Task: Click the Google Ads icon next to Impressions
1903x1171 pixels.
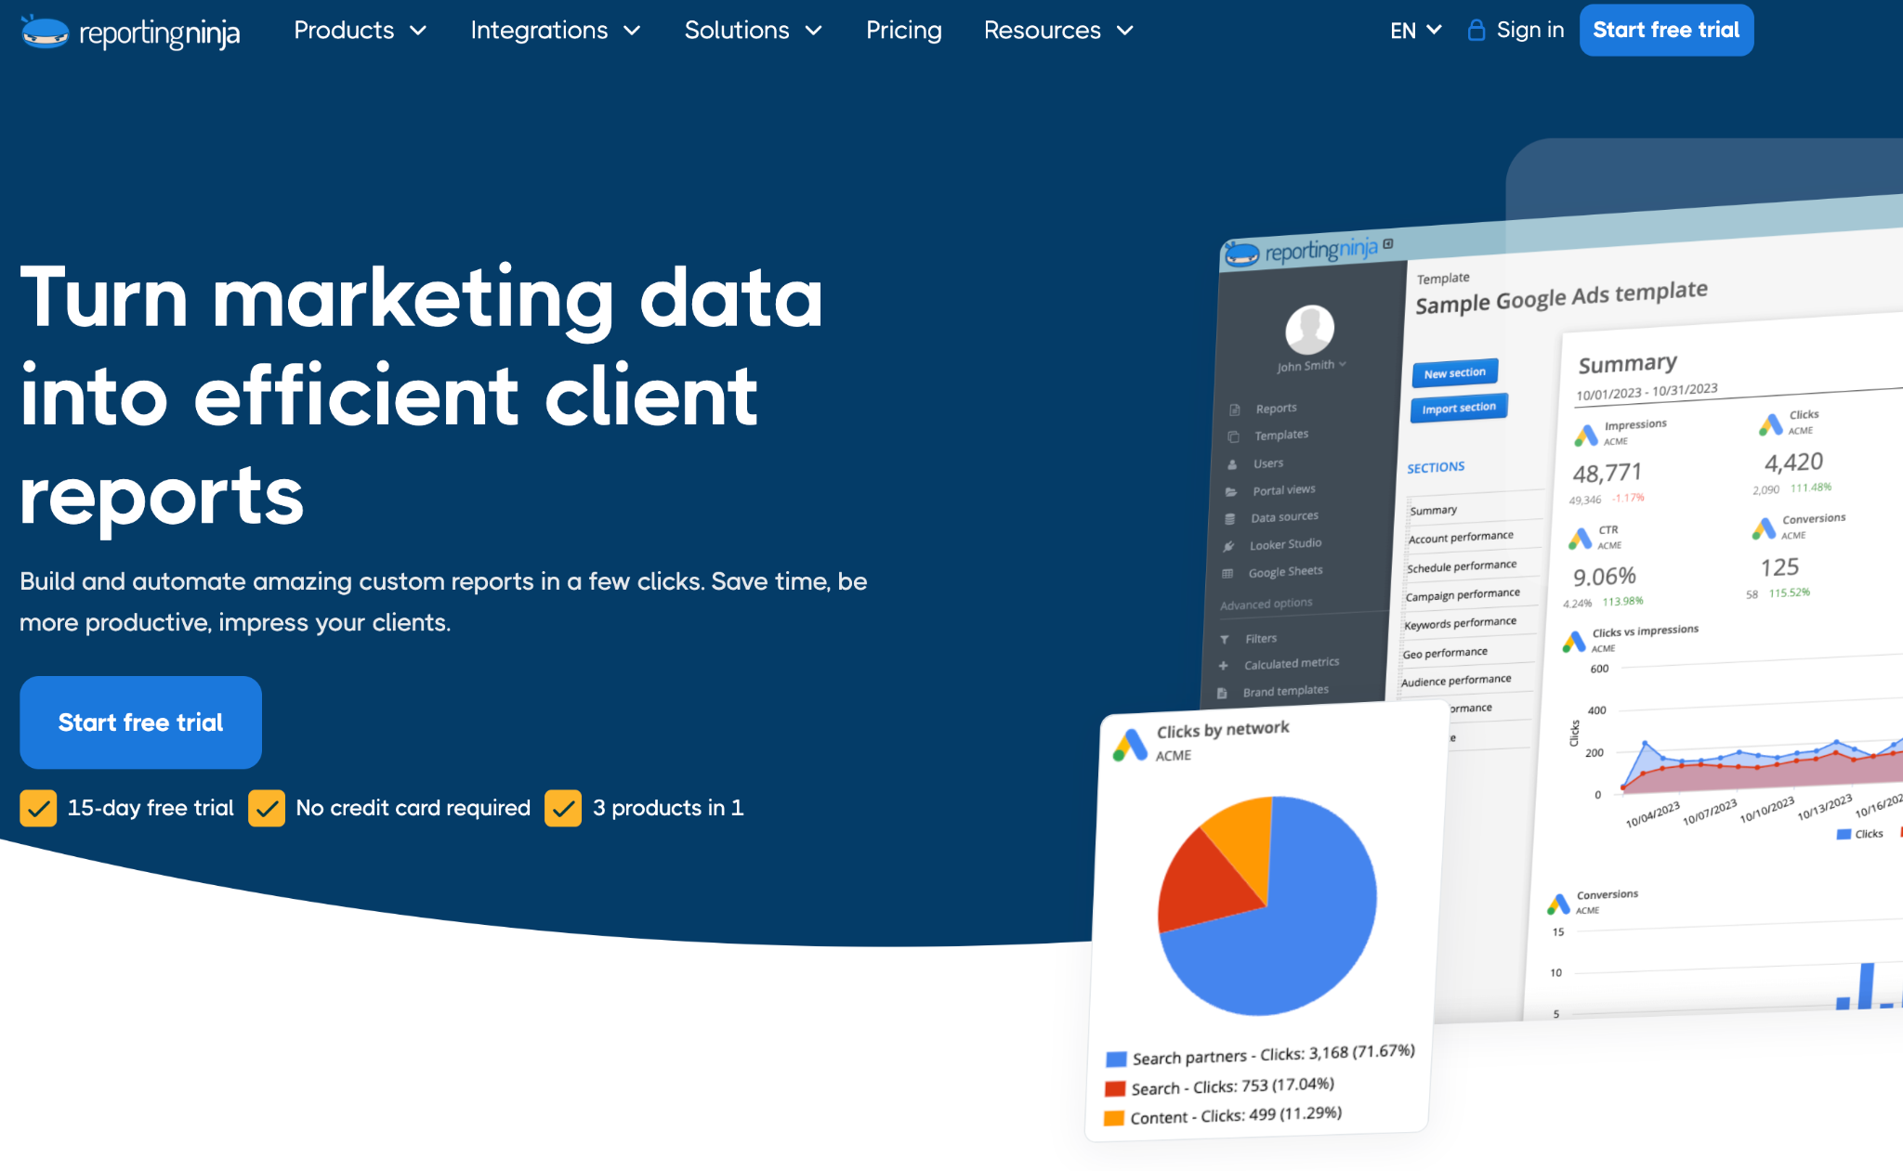Action: coord(1586,434)
